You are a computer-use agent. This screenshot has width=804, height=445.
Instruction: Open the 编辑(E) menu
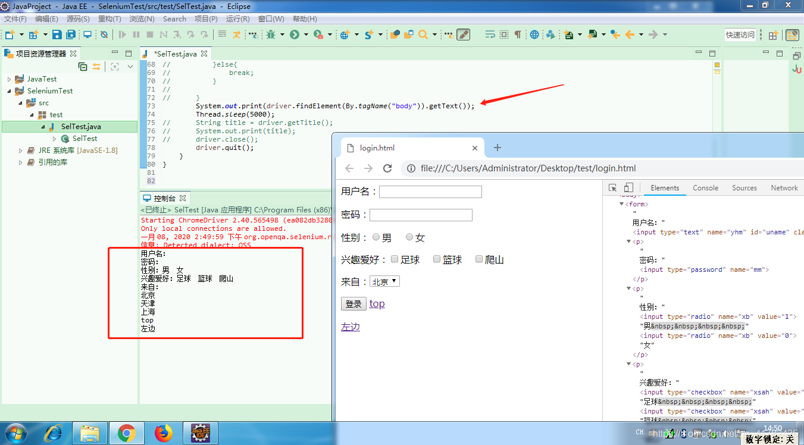[46, 19]
